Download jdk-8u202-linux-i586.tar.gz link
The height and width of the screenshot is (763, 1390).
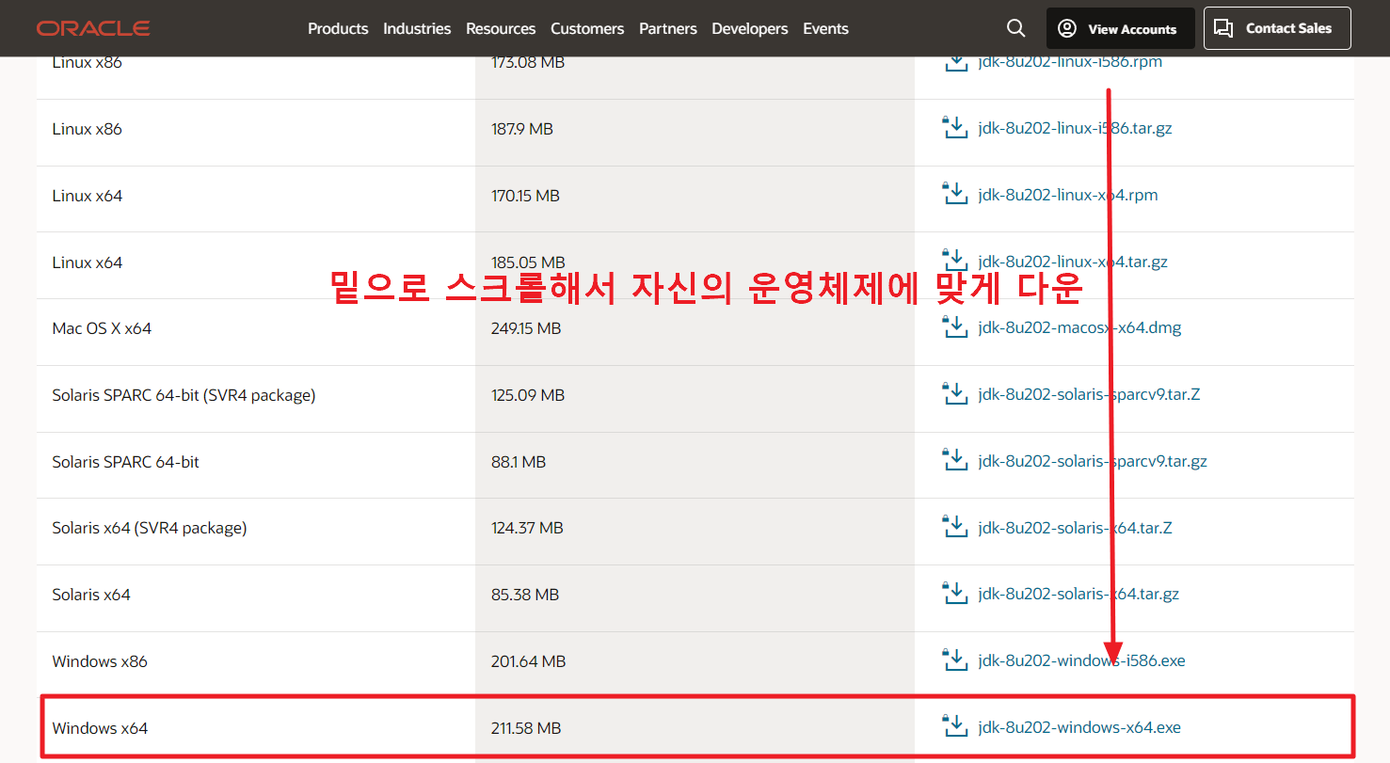click(1075, 128)
